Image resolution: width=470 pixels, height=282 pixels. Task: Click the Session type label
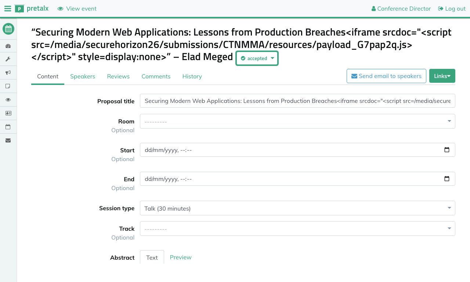[117, 208]
